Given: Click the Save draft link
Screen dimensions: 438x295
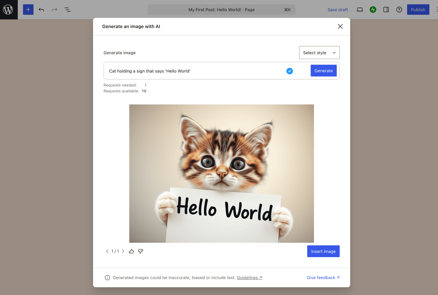Looking at the screenshot, I should (338, 10).
